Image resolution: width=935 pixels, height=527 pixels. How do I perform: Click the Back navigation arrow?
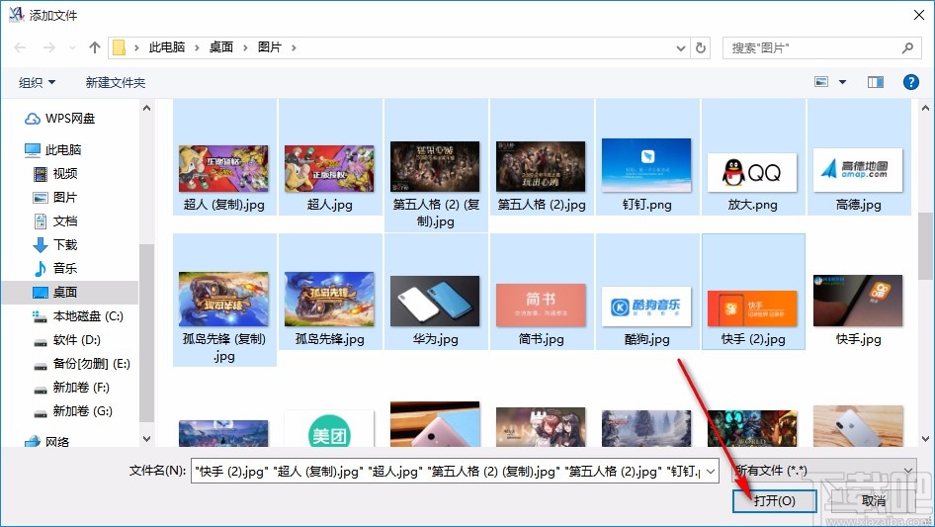20,47
